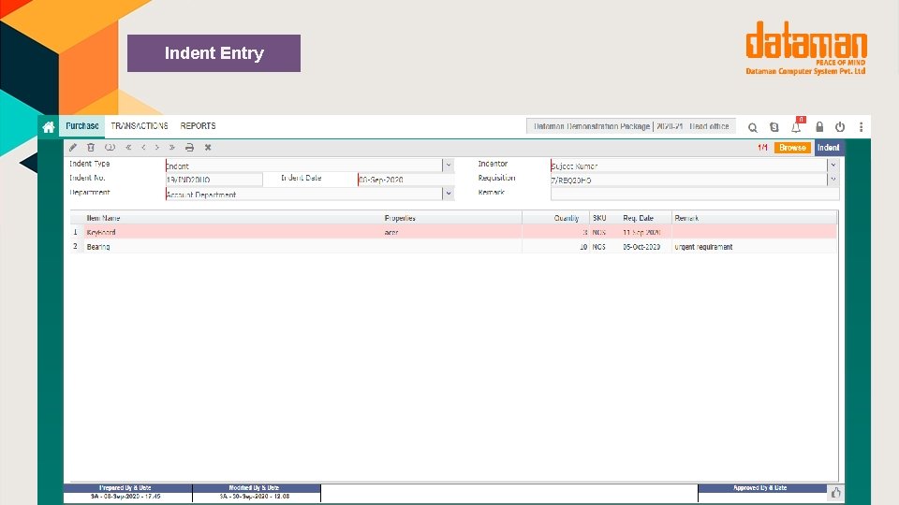Click the Skype icon in header
Viewport: 899px width, 505px height.
(774, 127)
